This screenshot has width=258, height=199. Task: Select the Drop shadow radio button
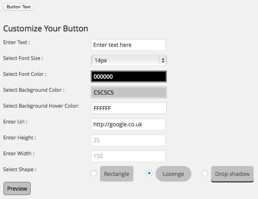click(205, 173)
